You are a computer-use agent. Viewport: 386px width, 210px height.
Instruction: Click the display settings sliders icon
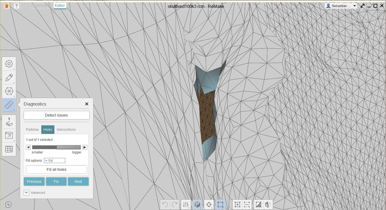pos(186,204)
